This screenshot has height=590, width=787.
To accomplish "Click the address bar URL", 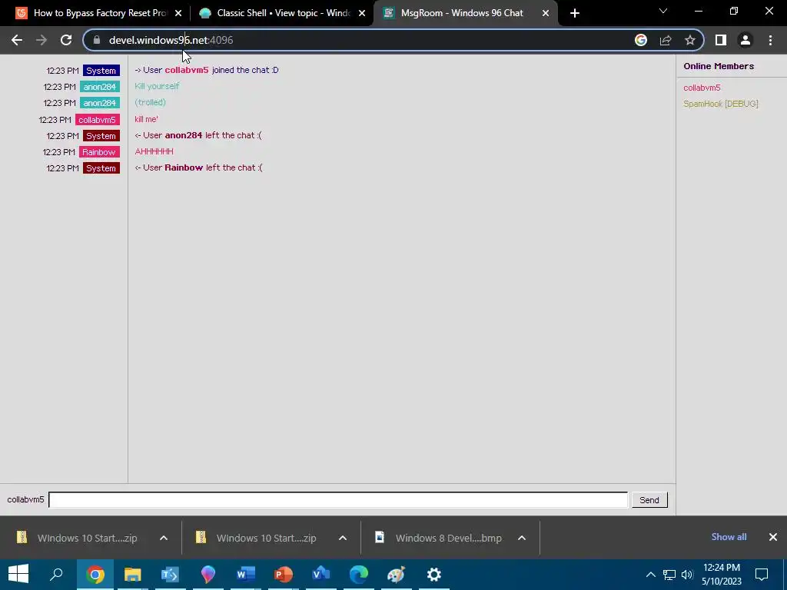I will tap(171, 40).
